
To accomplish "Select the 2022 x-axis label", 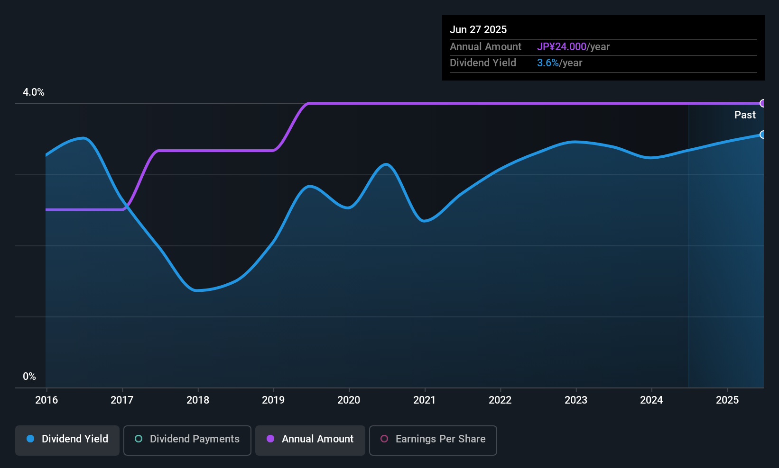I will pos(500,400).
